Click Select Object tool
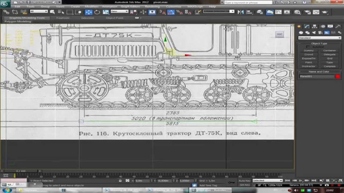Image resolution: width=344 pixels, height=193 pixels. click(52, 12)
